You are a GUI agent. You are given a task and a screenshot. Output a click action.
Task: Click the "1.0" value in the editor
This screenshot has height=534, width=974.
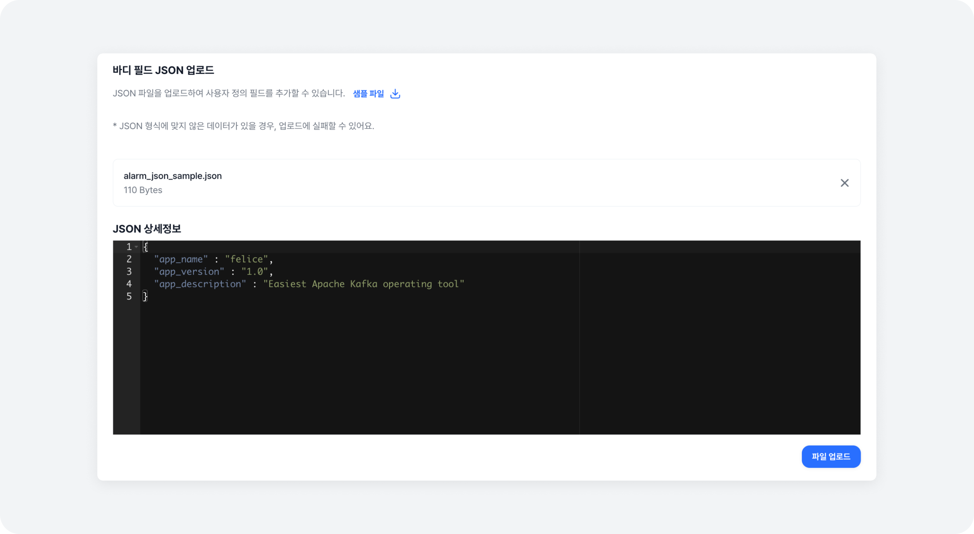click(255, 271)
